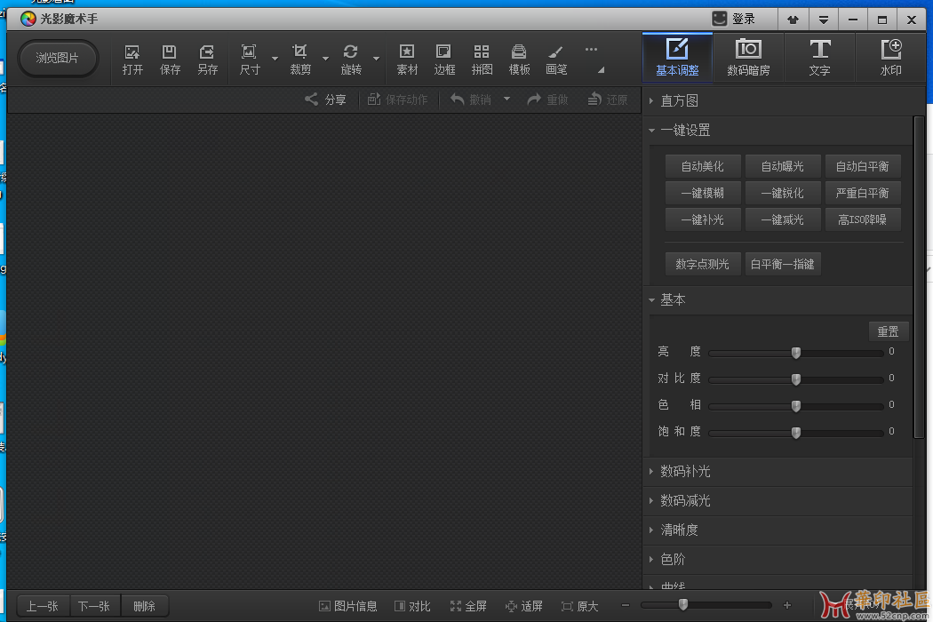The width and height of the screenshot is (933, 622).
Task: Switch to the 数码暗房 tab
Action: coord(748,57)
